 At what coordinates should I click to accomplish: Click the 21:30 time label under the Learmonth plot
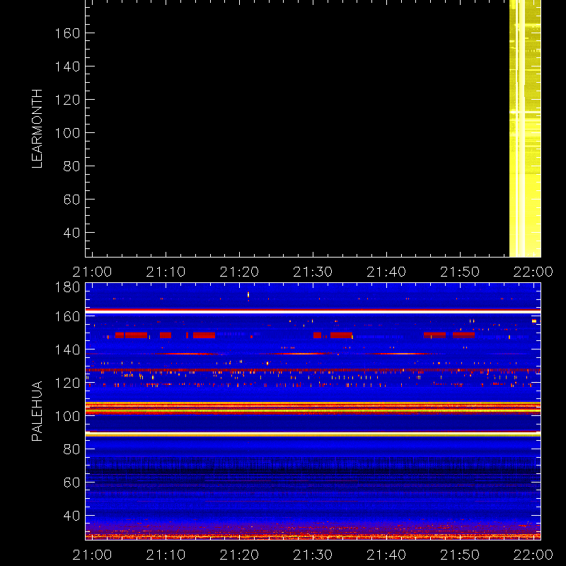point(313,272)
